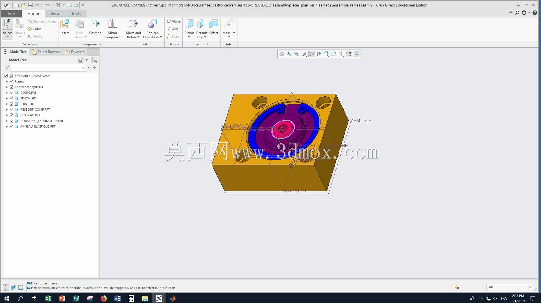Viewport: 541px width, 303px height.
Task: Uncheck the CORPS.PRT checkbox
Action: coord(12,93)
